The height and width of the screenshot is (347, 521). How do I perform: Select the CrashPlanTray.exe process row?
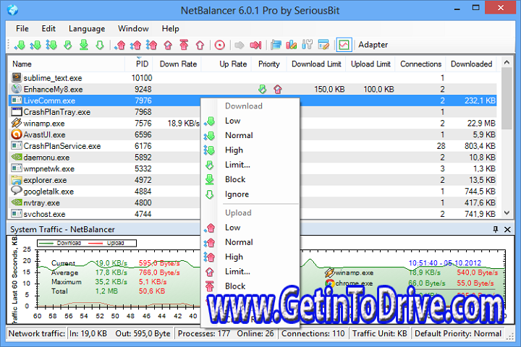pyautogui.click(x=105, y=112)
